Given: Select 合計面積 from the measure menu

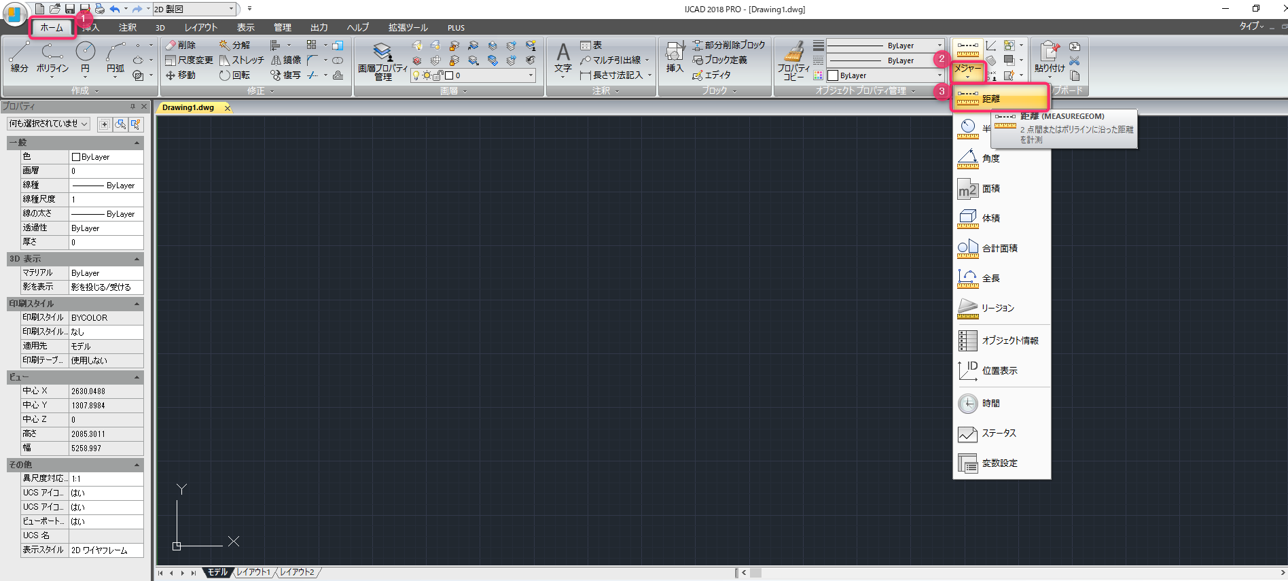Looking at the screenshot, I should click(x=1002, y=248).
